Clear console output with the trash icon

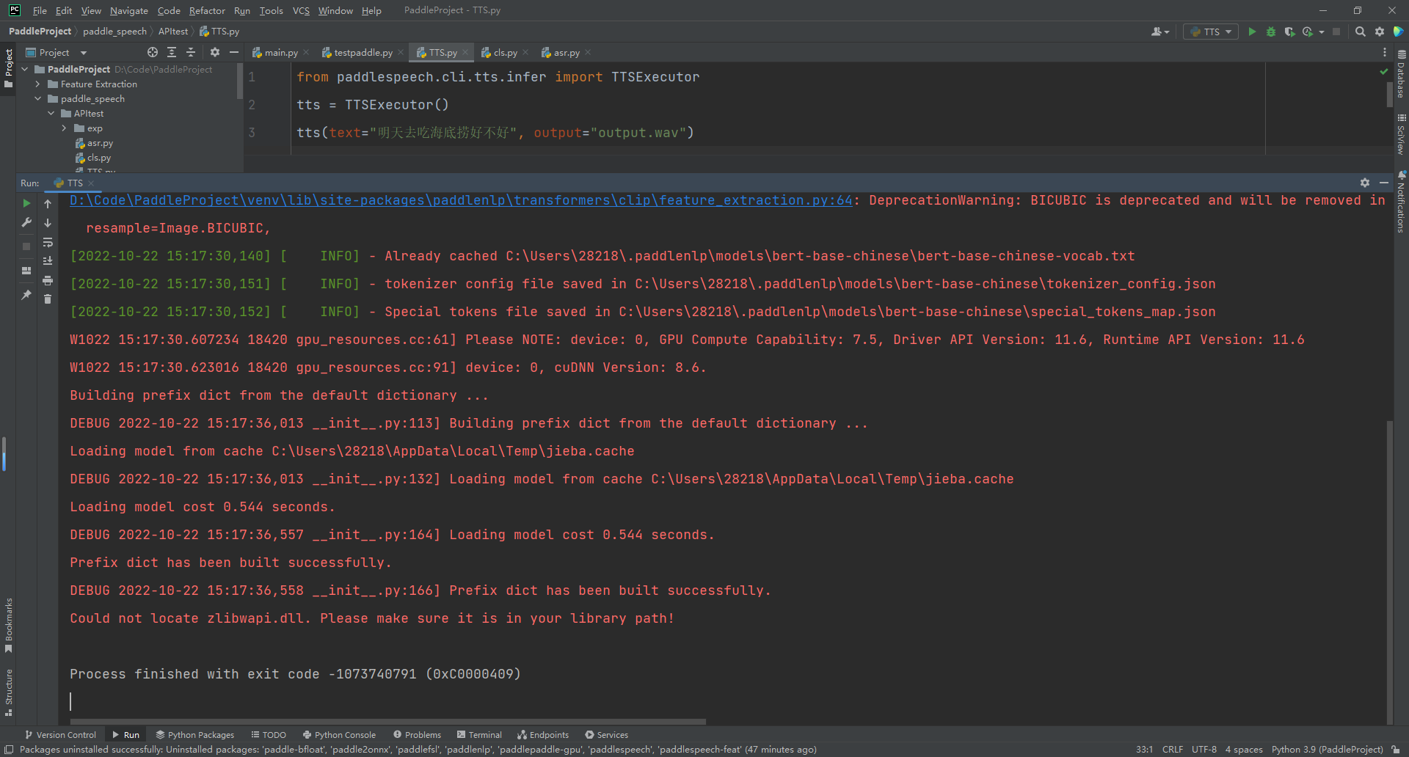(48, 299)
